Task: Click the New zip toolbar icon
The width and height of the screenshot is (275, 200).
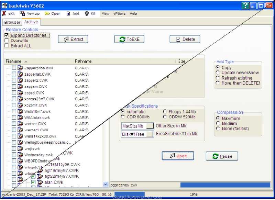Action: (x=22, y=13)
